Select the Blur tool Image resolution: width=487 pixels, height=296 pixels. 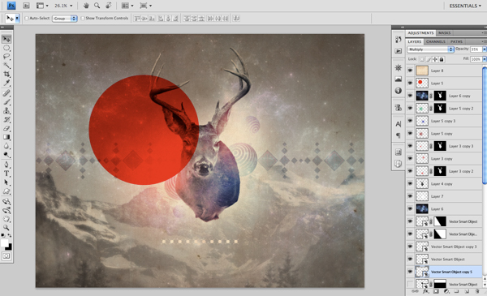pyautogui.click(x=6, y=146)
